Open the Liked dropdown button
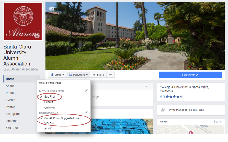 [x=57, y=75]
